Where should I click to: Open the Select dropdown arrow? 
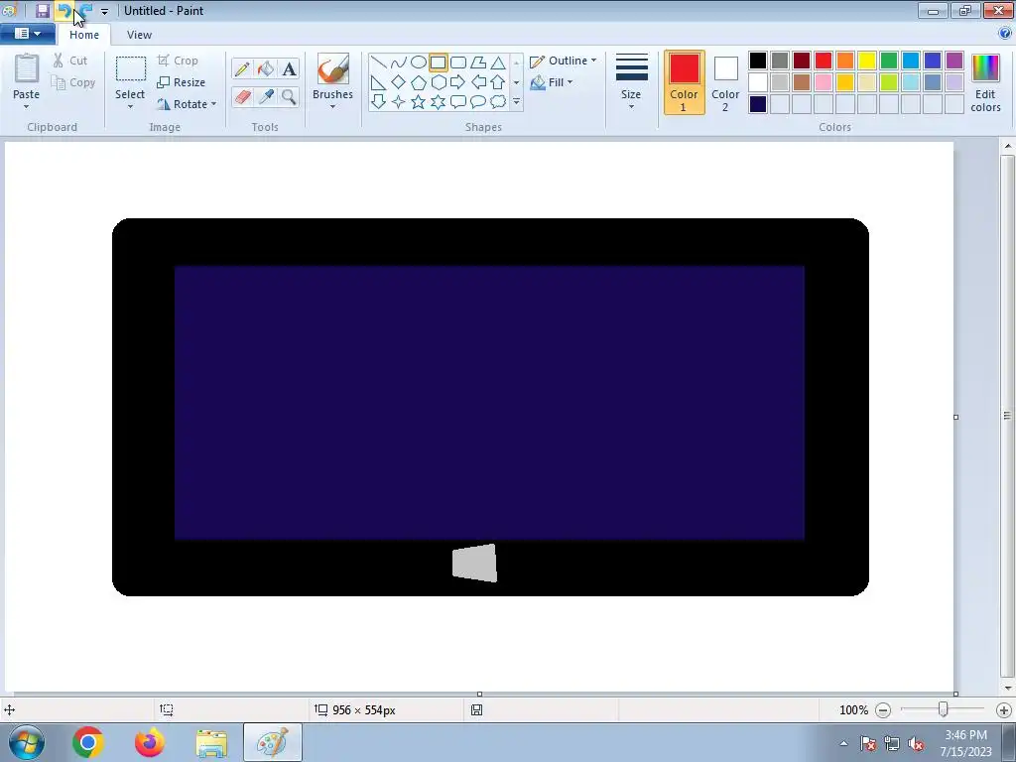(130, 107)
